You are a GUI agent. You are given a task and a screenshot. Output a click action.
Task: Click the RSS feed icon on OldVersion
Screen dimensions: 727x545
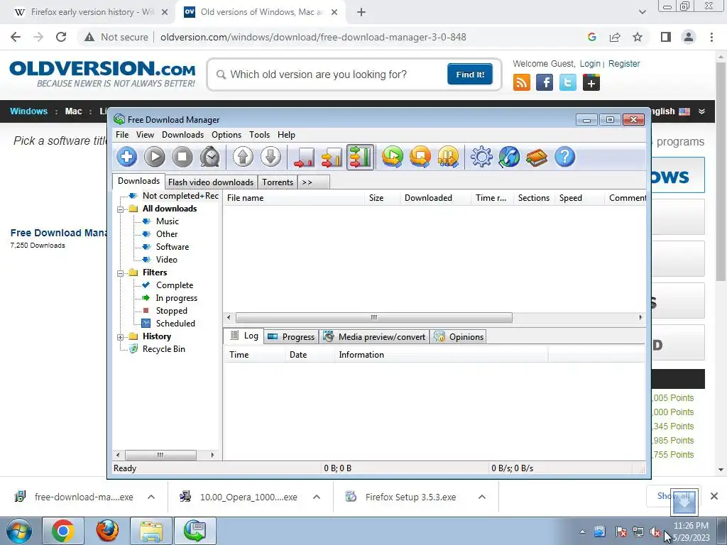522,83
